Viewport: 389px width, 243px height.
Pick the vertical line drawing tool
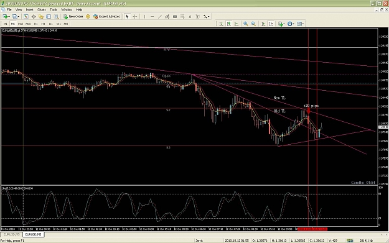144,17
